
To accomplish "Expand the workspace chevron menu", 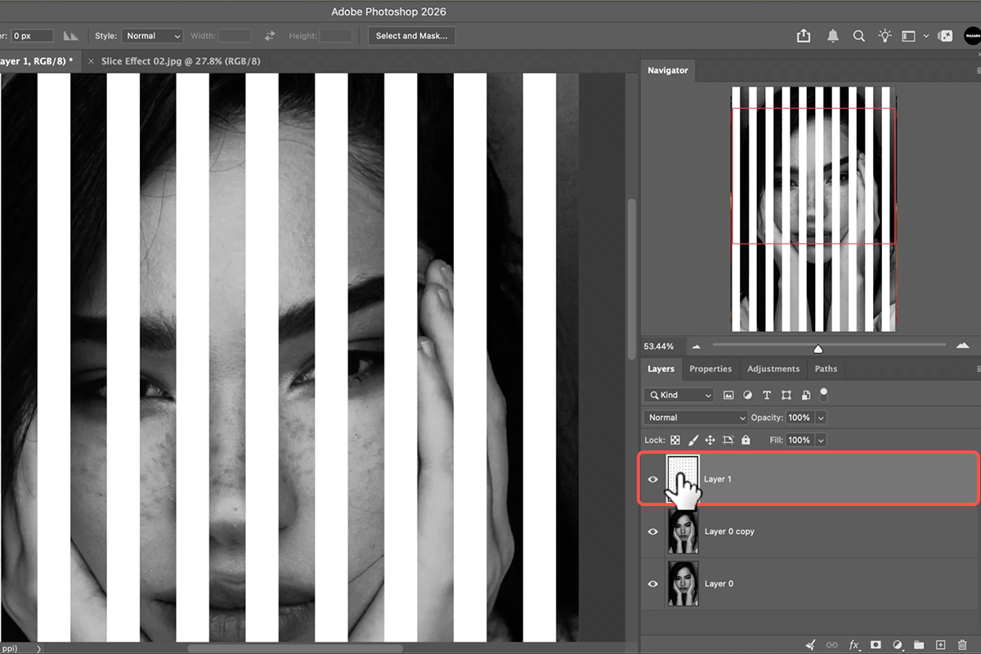I will click(x=926, y=36).
